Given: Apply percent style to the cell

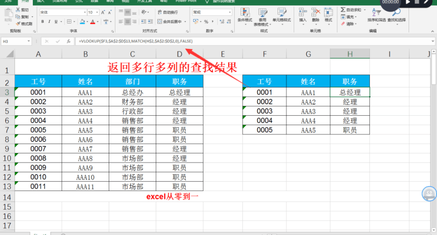Looking at the screenshot, I should click(x=206, y=21).
